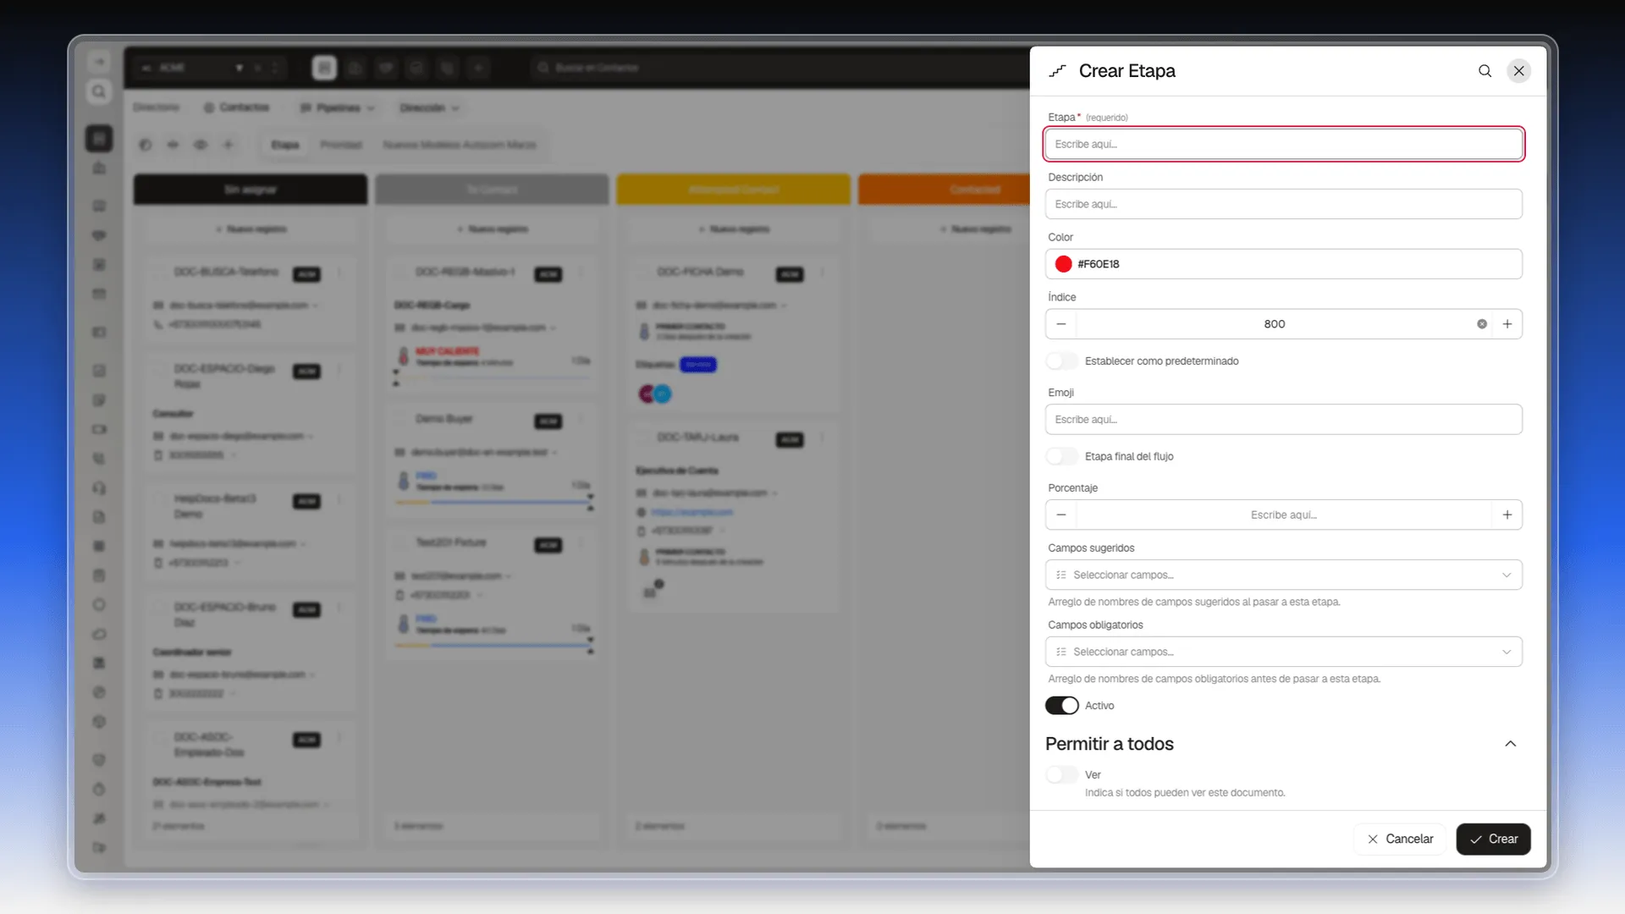Click the #F60E18 color value field

1283,264
